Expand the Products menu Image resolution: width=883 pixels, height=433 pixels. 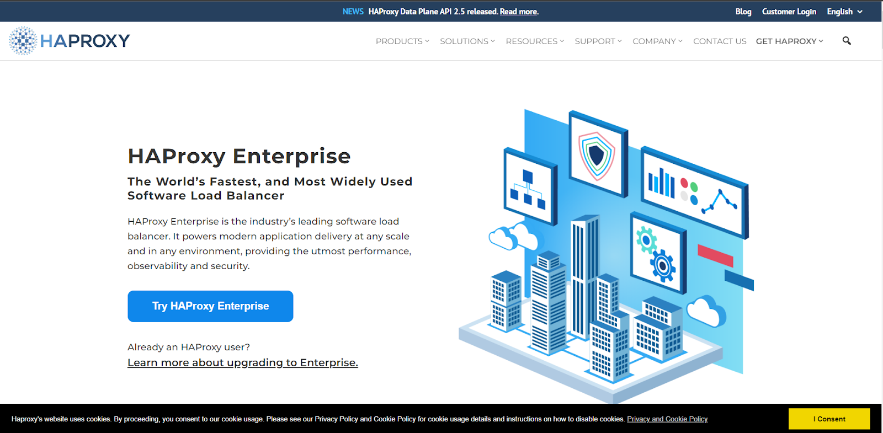[402, 41]
